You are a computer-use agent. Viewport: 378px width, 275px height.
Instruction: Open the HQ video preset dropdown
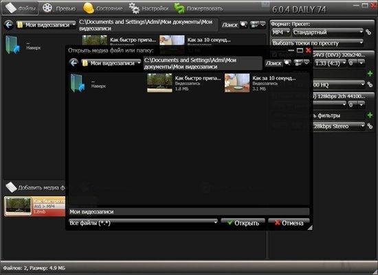tap(339, 84)
